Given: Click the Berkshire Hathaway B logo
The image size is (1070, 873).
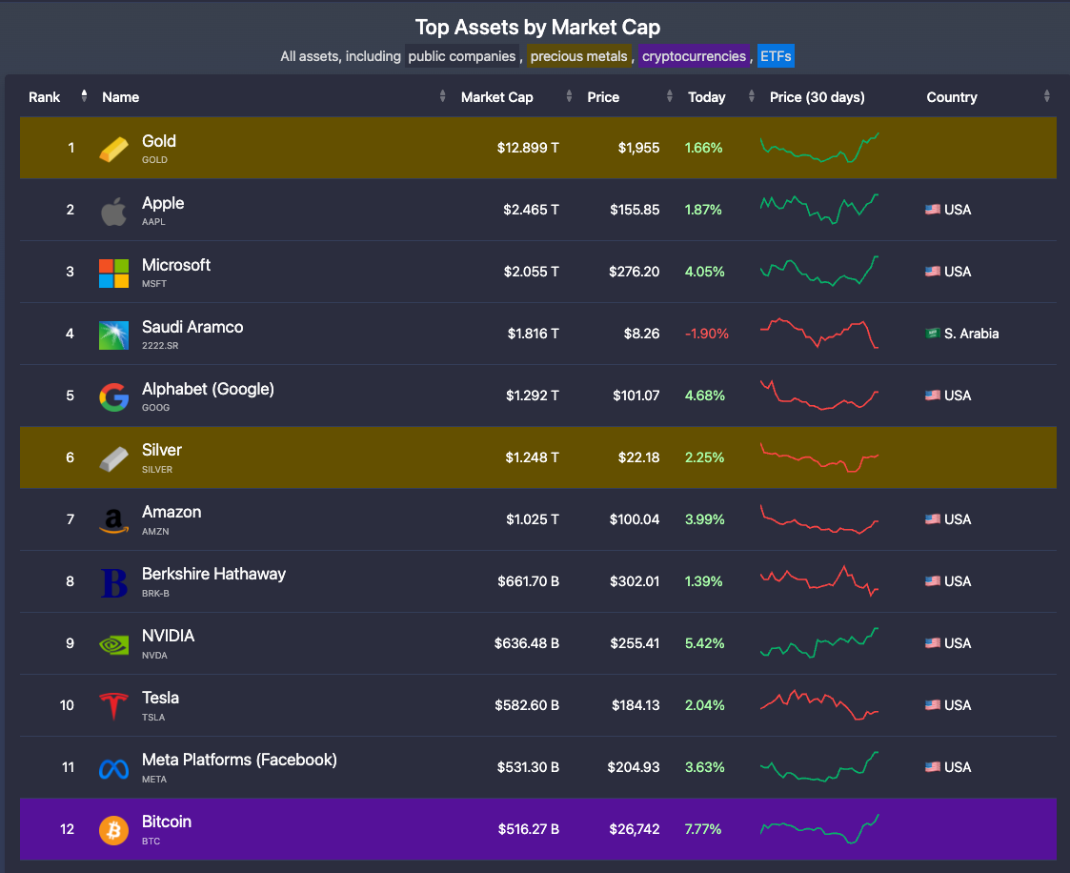Looking at the screenshot, I should click(114, 583).
